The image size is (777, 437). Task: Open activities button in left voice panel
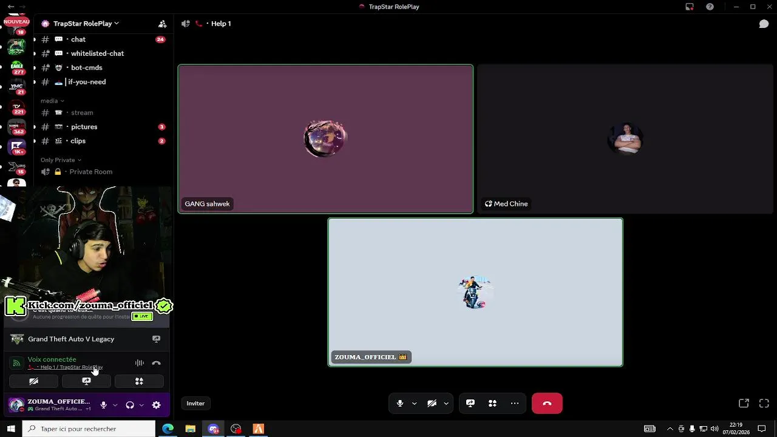pos(139,381)
